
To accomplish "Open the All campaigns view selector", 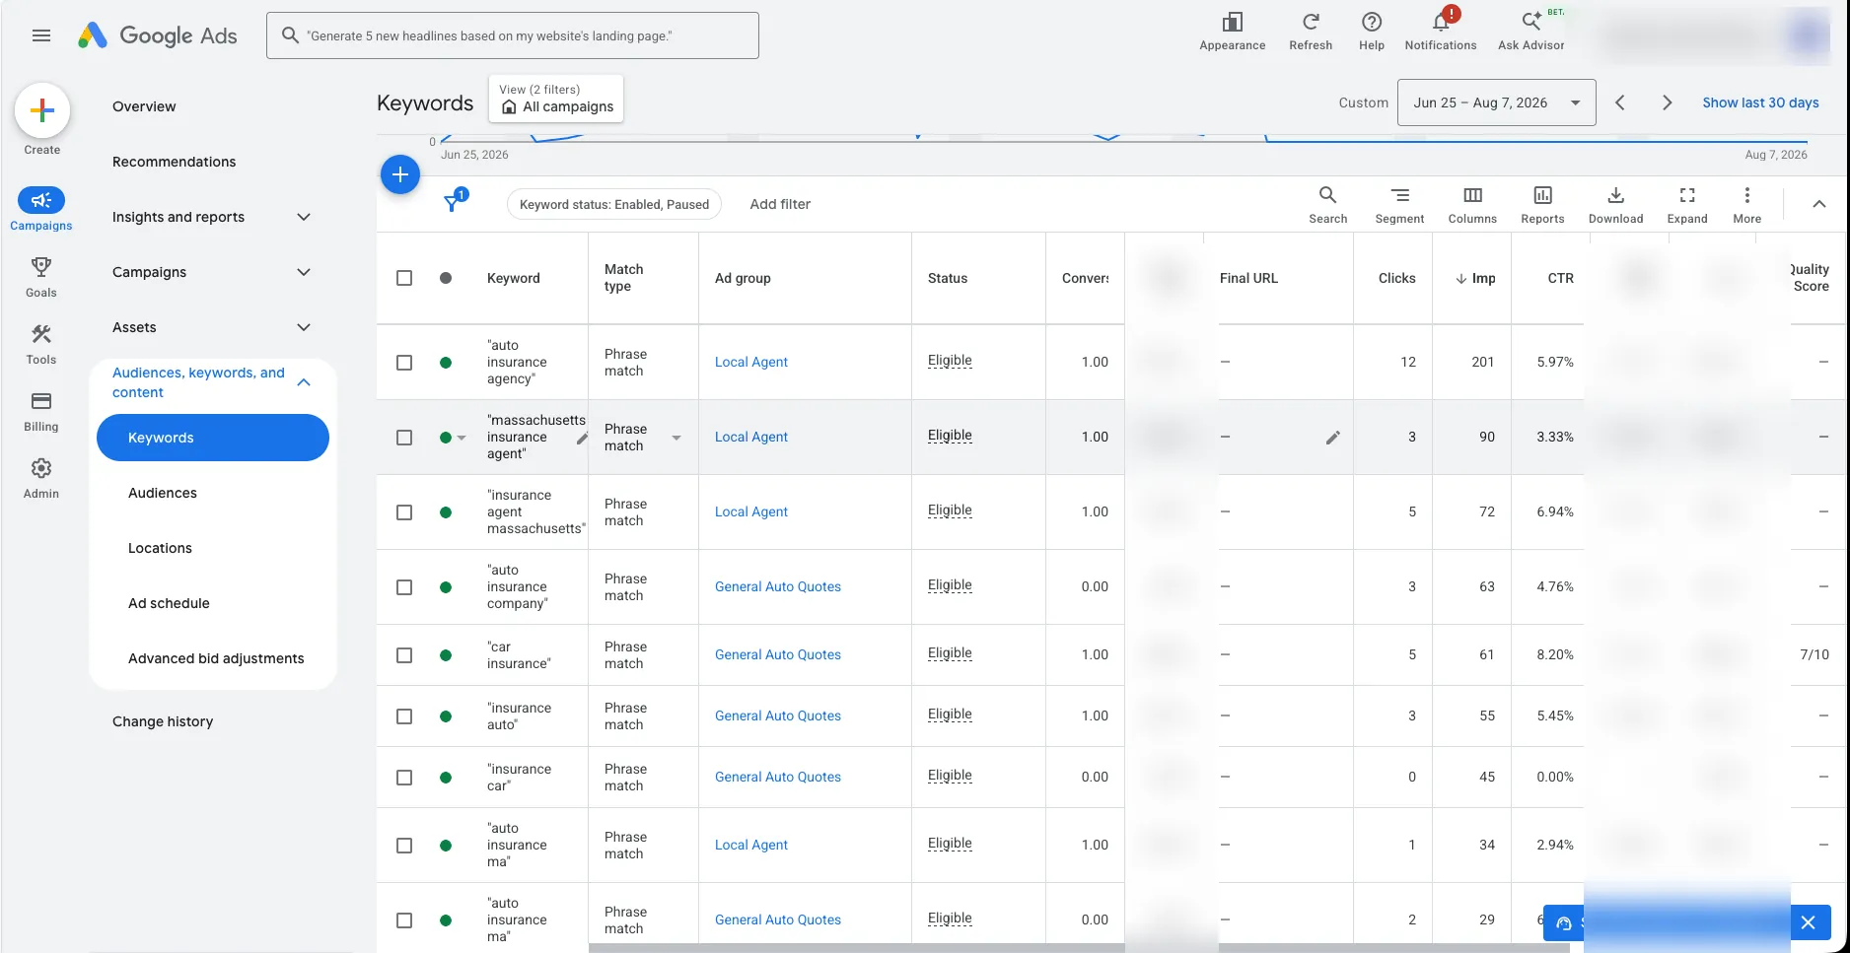I will (556, 99).
